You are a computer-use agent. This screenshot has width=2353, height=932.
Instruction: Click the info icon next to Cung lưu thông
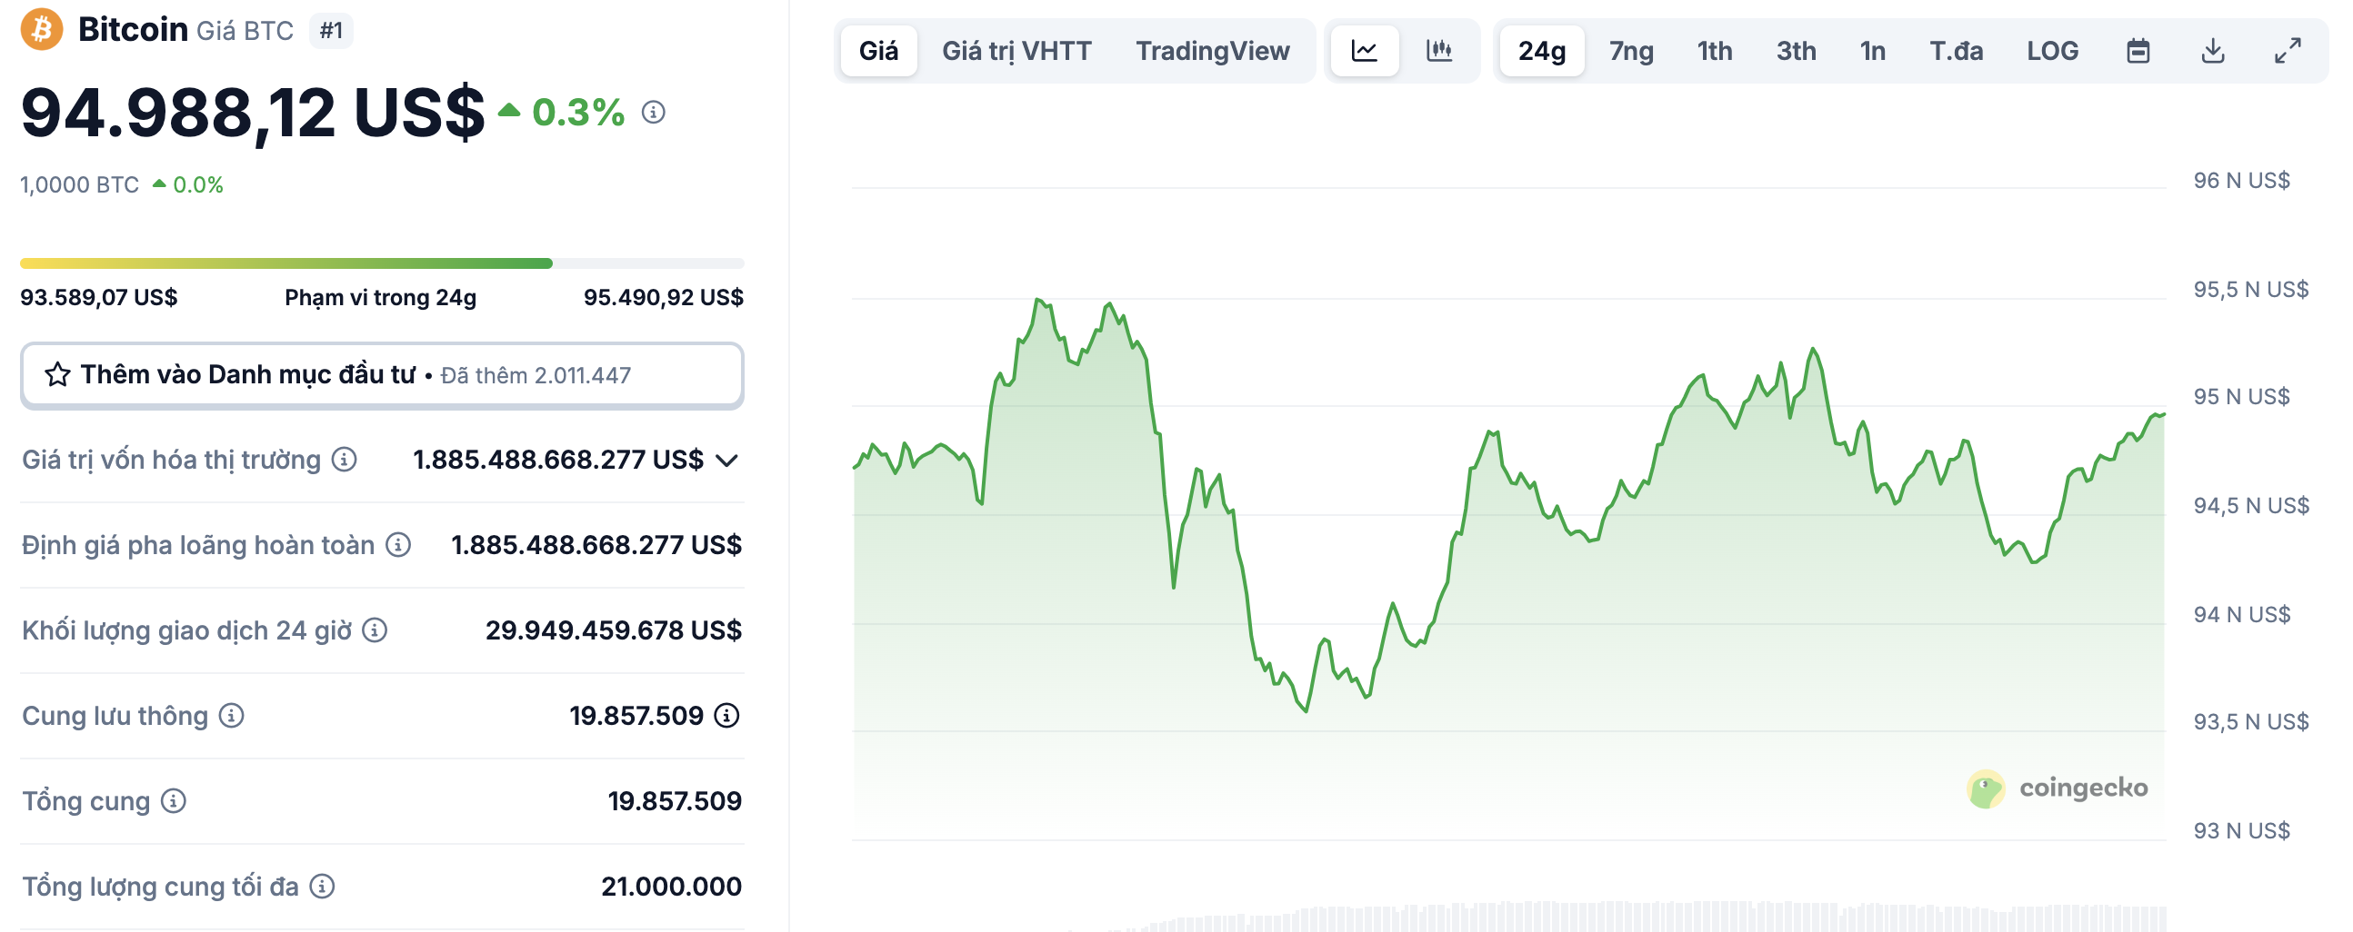tap(231, 716)
